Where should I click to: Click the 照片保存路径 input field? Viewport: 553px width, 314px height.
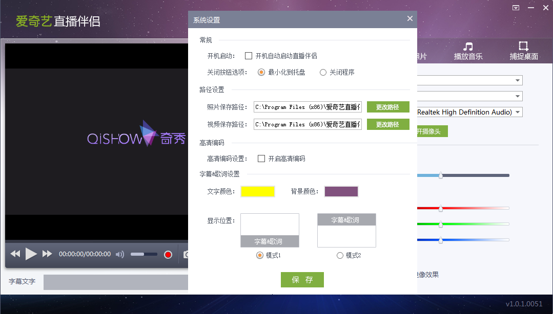pyautogui.click(x=308, y=107)
